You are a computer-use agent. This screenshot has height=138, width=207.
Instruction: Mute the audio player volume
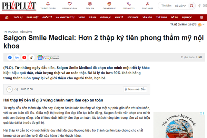(16, 89)
